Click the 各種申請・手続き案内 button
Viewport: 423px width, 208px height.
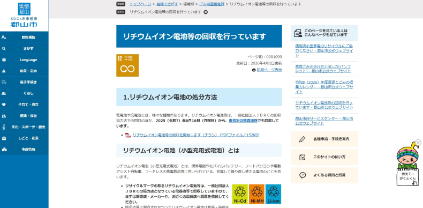324,139
